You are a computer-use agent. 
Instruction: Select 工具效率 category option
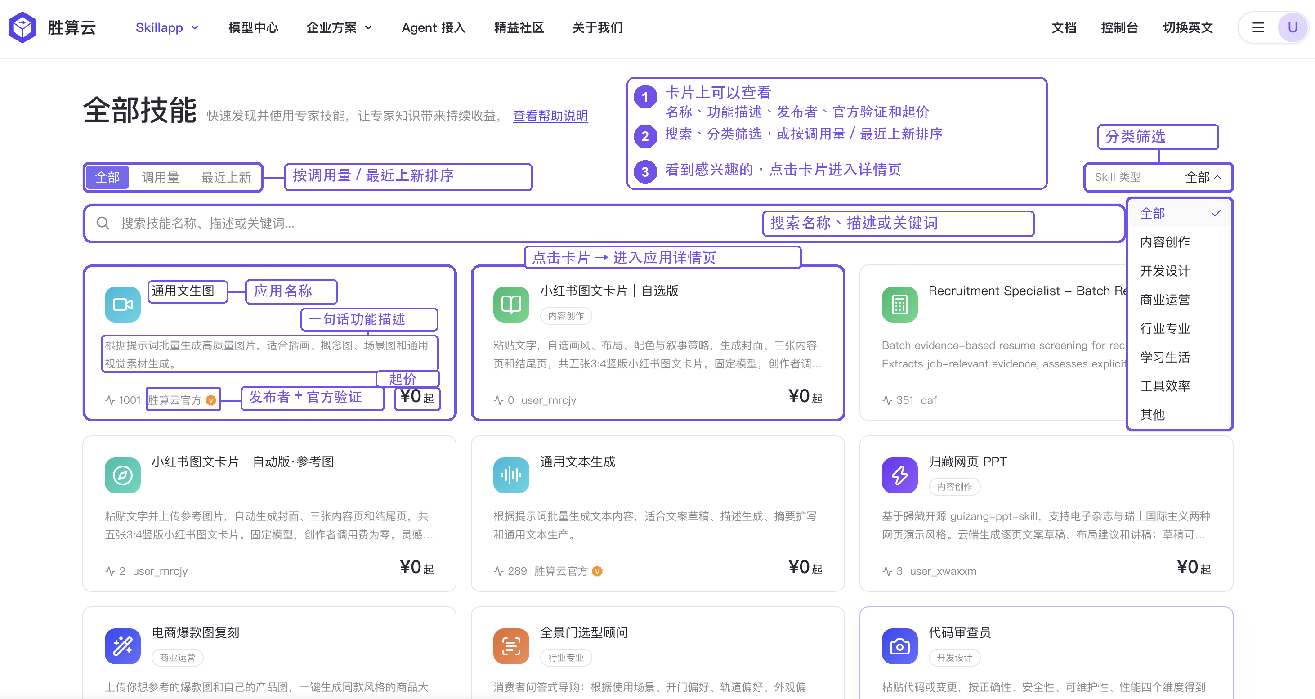(x=1179, y=386)
